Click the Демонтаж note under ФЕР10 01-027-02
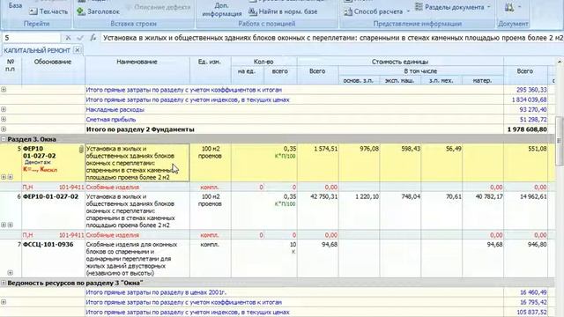 point(38,162)
